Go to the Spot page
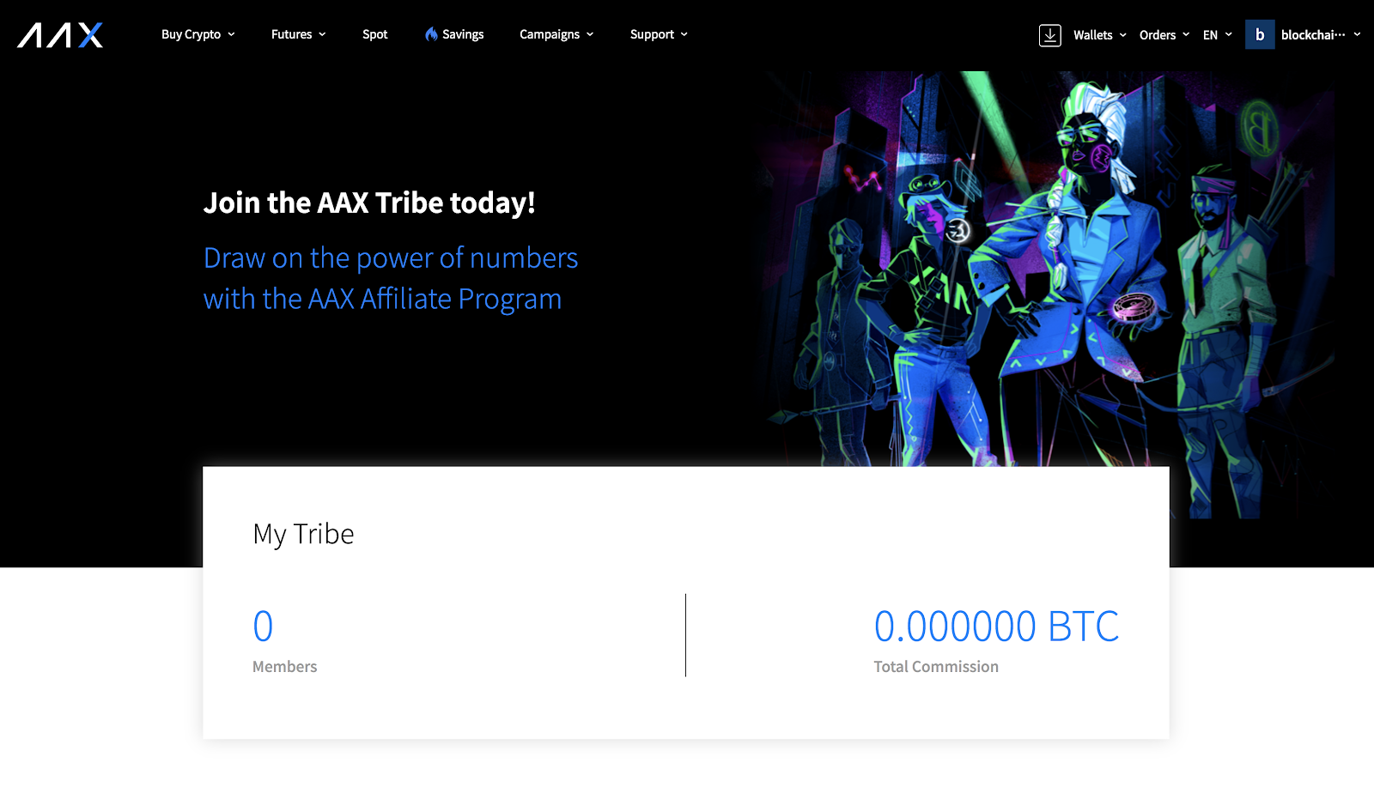Viewport: 1374px width, 787px height. 374,34
